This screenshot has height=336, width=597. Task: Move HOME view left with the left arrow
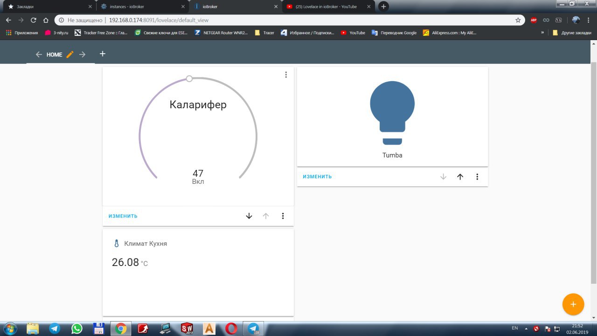coord(39,55)
